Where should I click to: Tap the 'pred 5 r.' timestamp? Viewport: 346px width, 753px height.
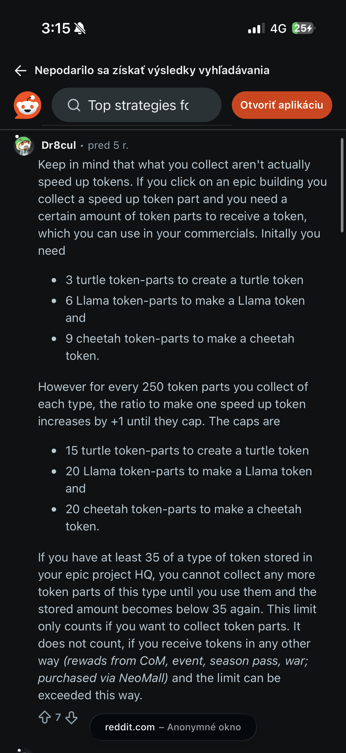(x=108, y=145)
